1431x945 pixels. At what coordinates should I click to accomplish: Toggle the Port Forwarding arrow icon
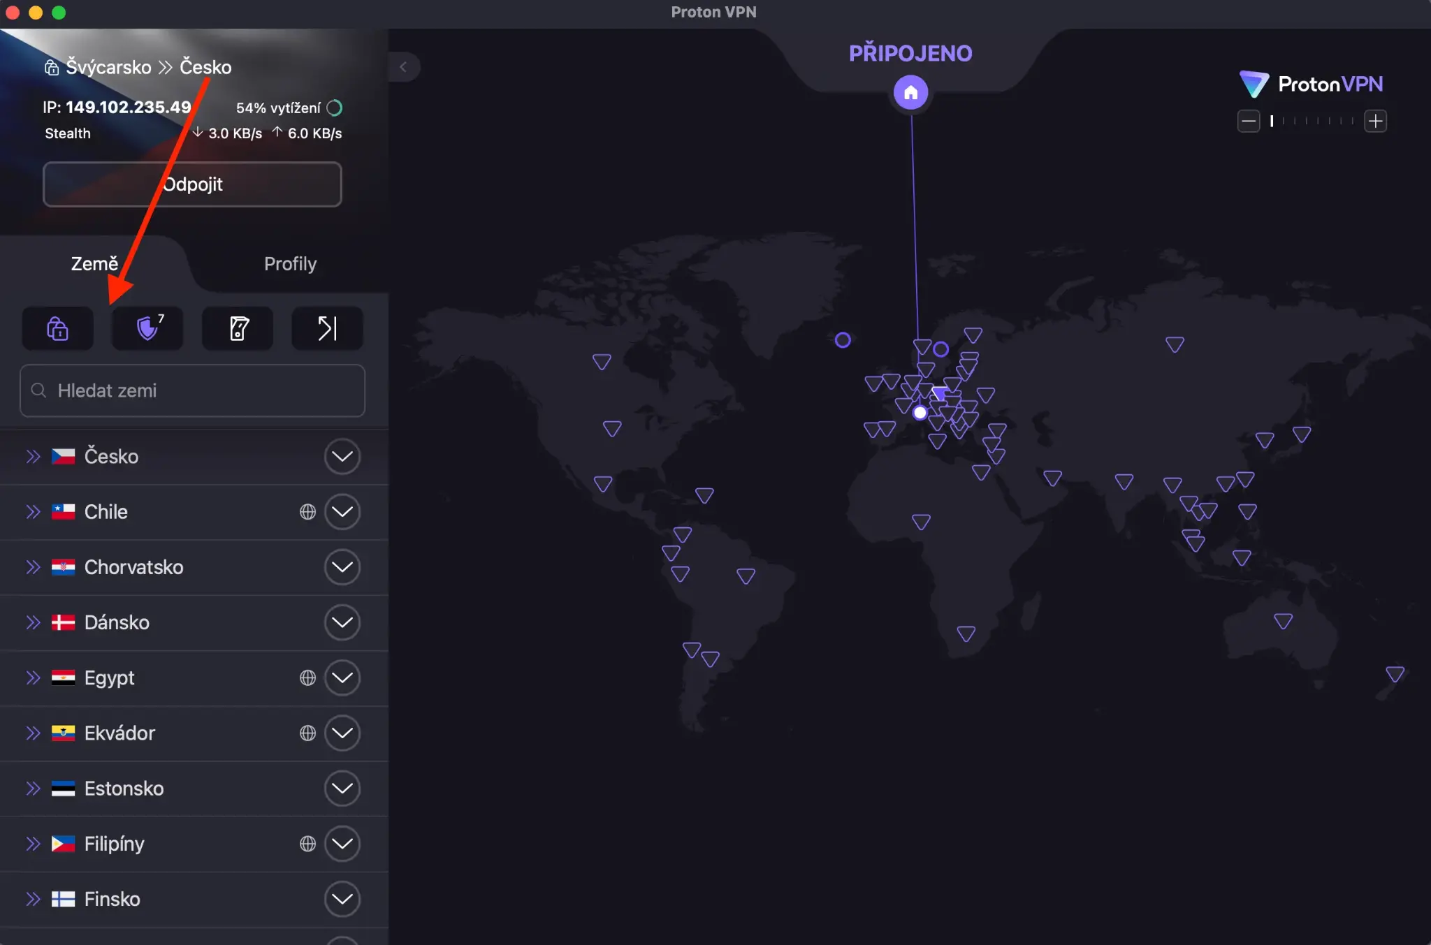tap(327, 328)
